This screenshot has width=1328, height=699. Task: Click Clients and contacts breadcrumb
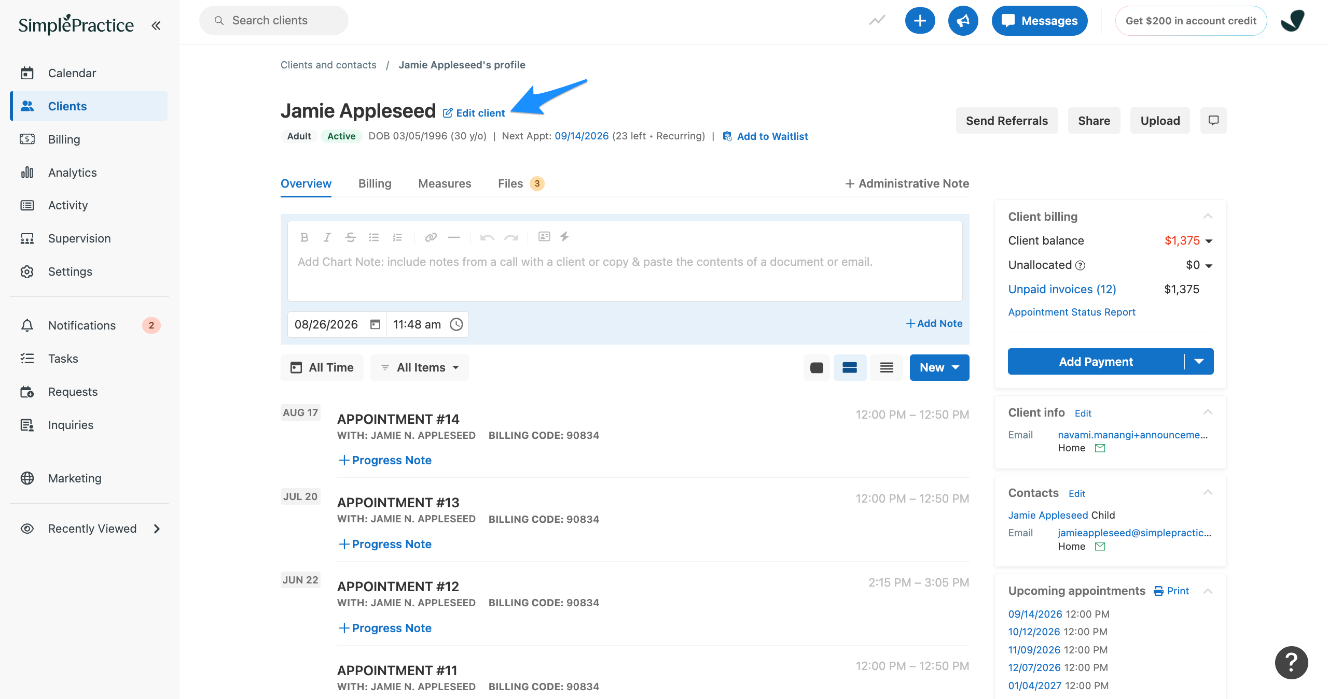pyautogui.click(x=328, y=65)
